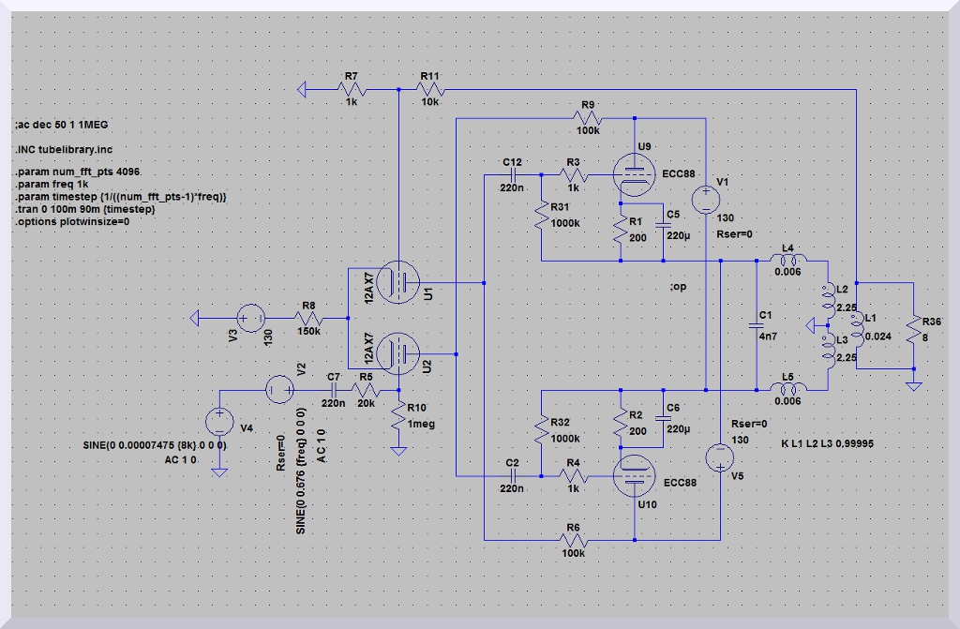Select the R11 10k feedback resistor

[x=430, y=89]
